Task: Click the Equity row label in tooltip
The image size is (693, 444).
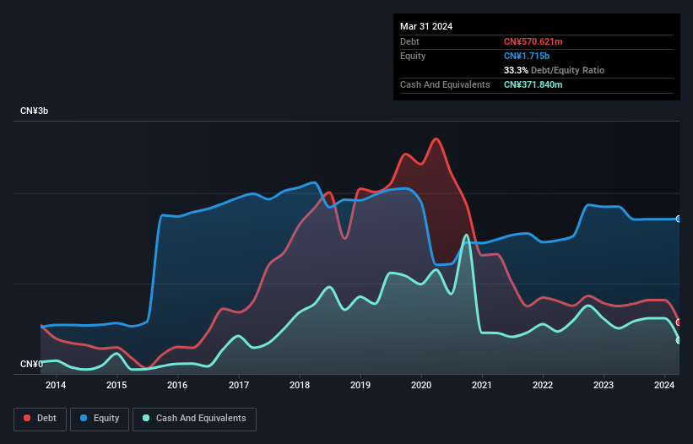Action: pyautogui.click(x=413, y=56)
